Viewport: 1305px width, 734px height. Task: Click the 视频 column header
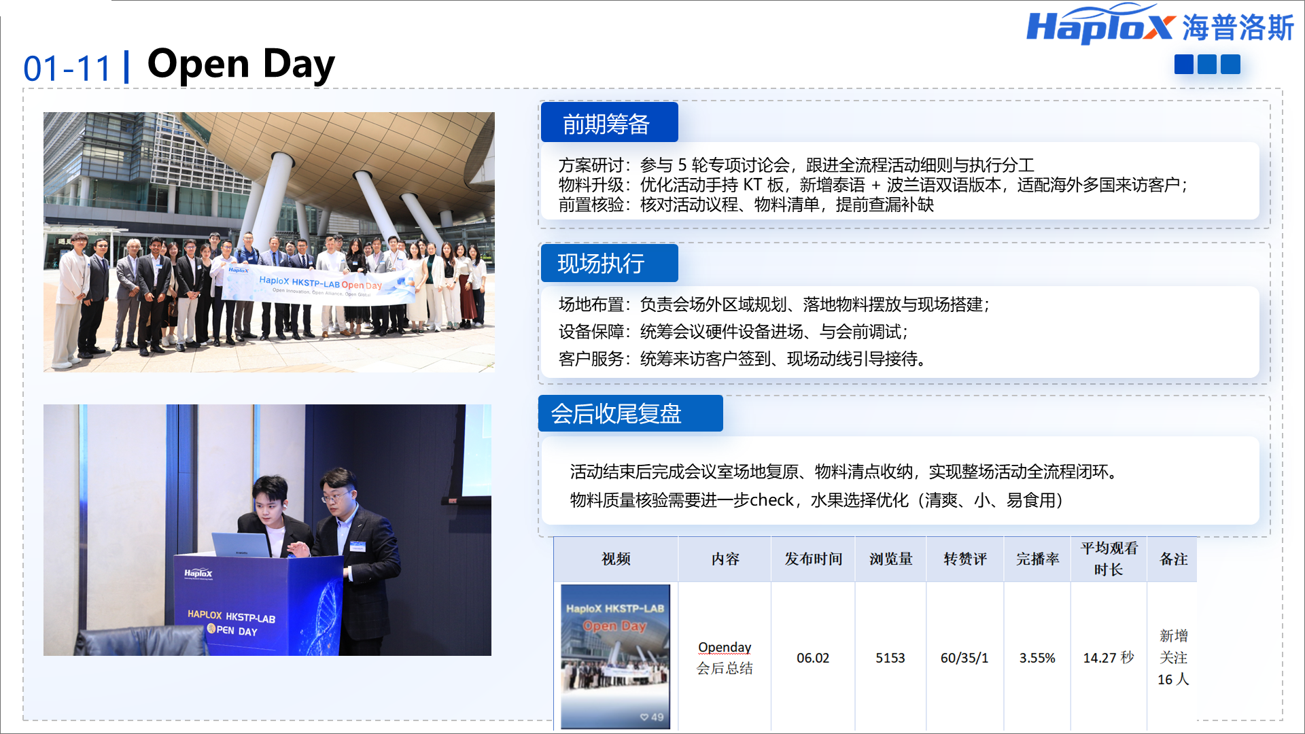click(x=616, y=559)
